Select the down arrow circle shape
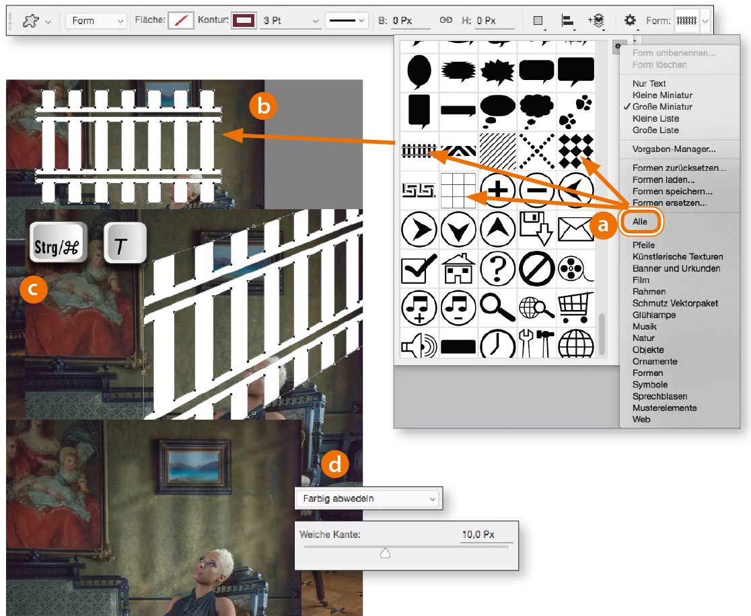This screenshot has width=751, height=616. [458, 230]
